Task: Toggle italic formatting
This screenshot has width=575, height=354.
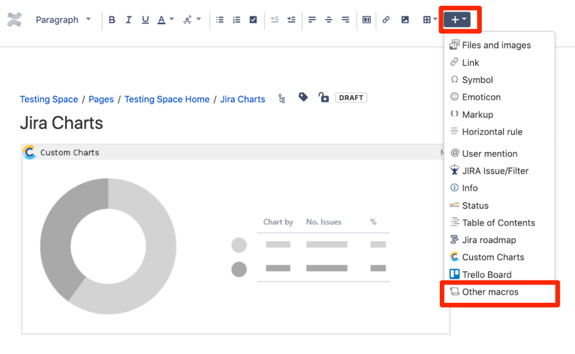Action: pyautogui.click(x=129, y=20)
